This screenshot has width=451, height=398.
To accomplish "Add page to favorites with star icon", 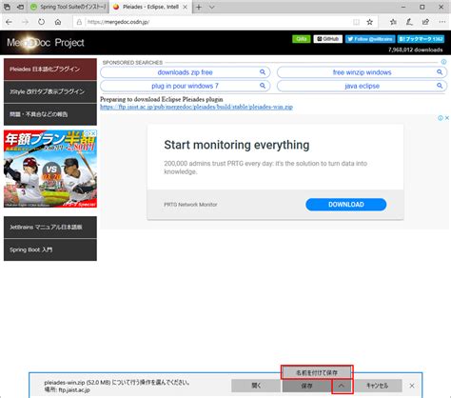I will point(369,22).
